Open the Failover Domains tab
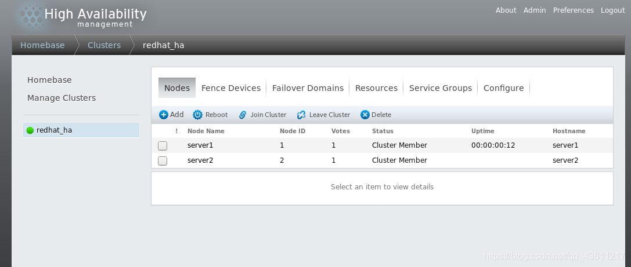The height and width of the screenshot is (267, 631). coord(308,88)
